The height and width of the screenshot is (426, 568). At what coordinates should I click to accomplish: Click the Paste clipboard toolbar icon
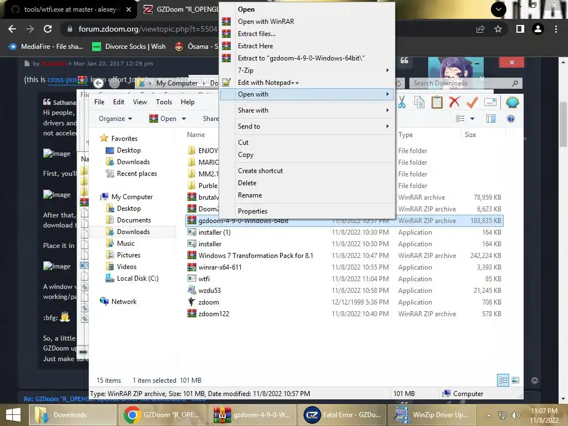tap(437, 103)
